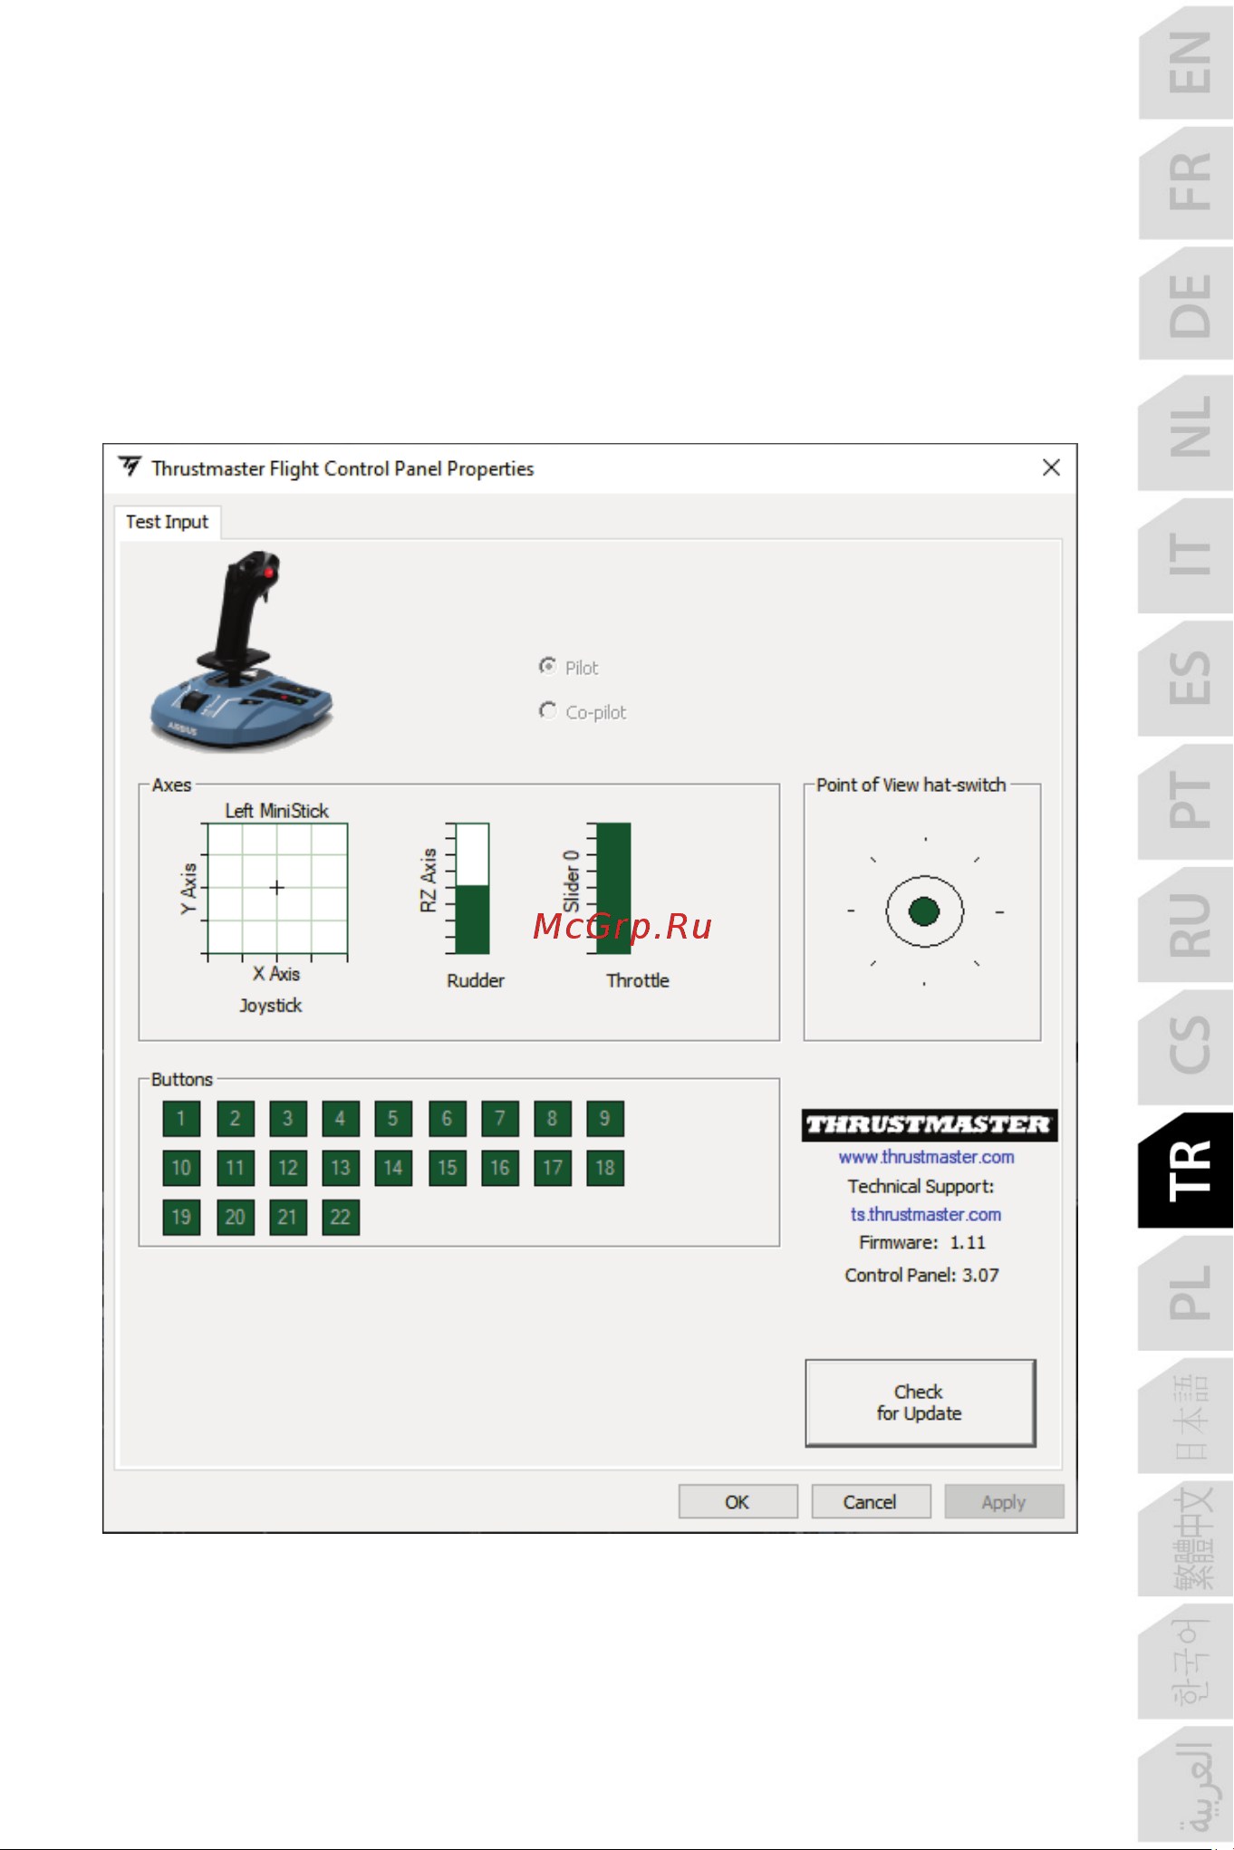Click the Point of View hat-switch center
Viewport: 1234px width, 1850px height.
tap(924, 911)
